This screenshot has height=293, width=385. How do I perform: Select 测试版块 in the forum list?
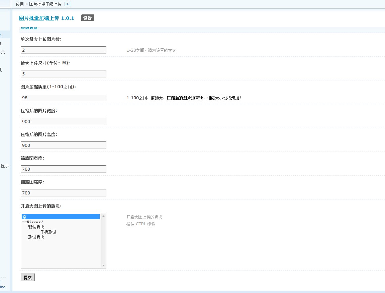coord(36,237)
